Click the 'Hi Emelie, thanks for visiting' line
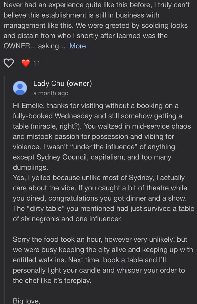Viewport: 197px width, 304px height. (95, 105)
